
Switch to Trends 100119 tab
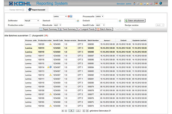14,10
